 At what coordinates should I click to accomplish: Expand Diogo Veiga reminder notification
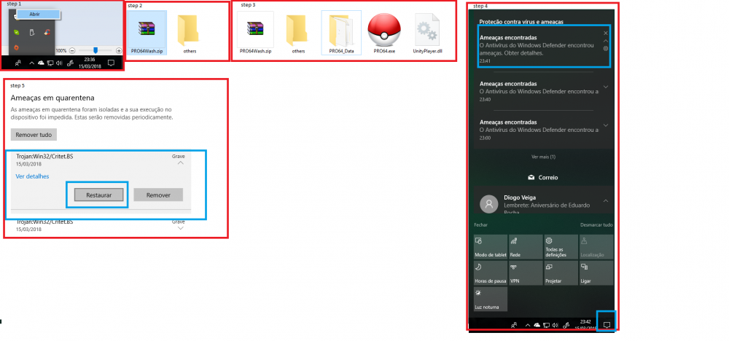(605, 200)
